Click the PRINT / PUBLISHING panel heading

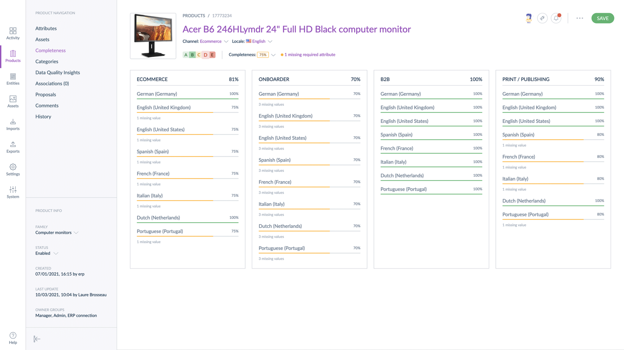[526, 79]
